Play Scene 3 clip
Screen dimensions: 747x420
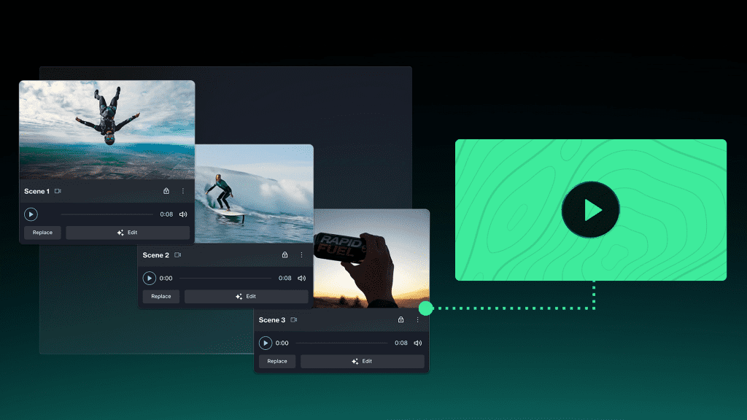[x=266, y=343]
